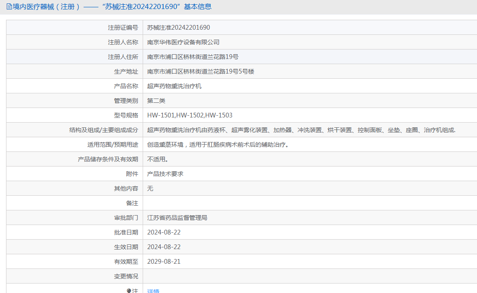Click the 境内医疗器械（注册）基本信息 page heading
Image resolution: width=477 pixels, height=293 pixels.
pyautogui.click(x=112, y=6)
